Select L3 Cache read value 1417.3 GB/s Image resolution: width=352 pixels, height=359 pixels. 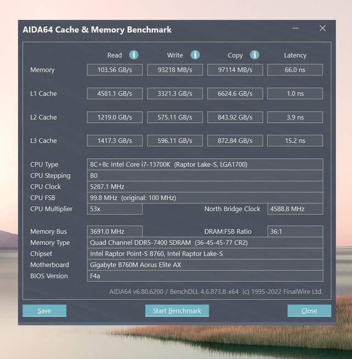point(115,141)
